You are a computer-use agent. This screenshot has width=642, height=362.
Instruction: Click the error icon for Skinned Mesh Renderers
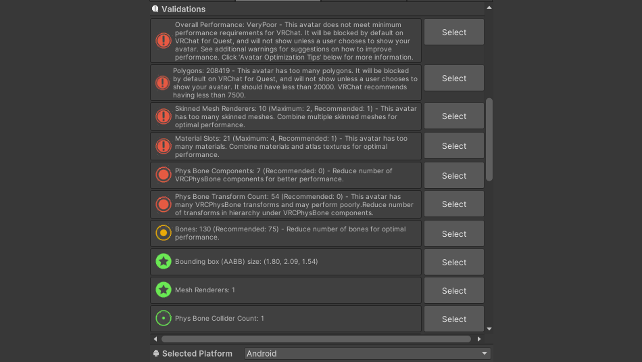(163, 116)
